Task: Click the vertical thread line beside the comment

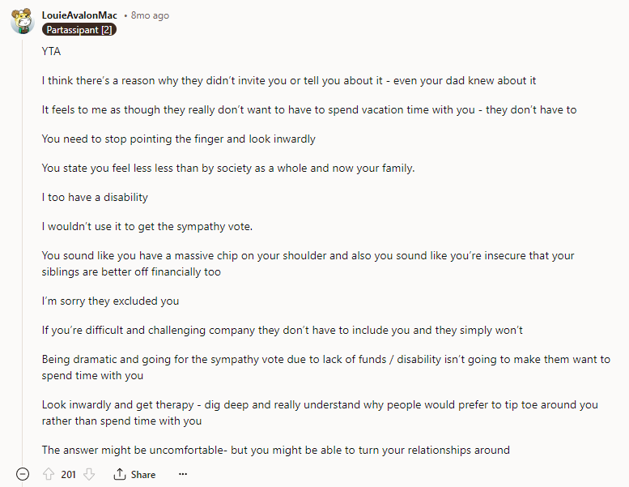Action: pos(23,243)
